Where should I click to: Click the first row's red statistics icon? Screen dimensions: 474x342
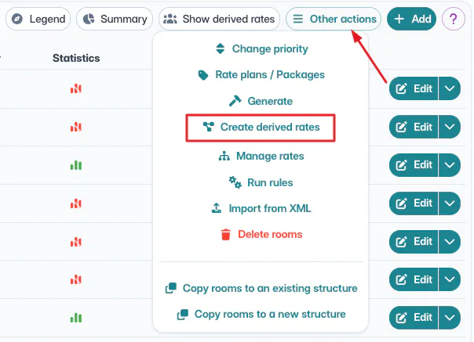pyautogui.click(x=76, y=88)
